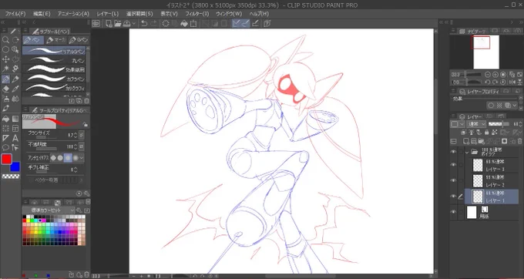This screenshot has width=524, height=279.
Task: Toggle Snap to ruler in command bar
Action: click(x=237, y=23)
